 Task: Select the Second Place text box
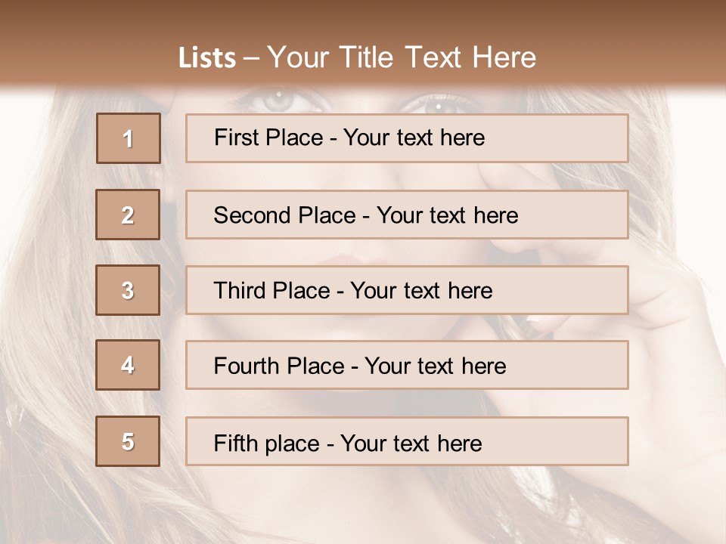coord(407,215)
